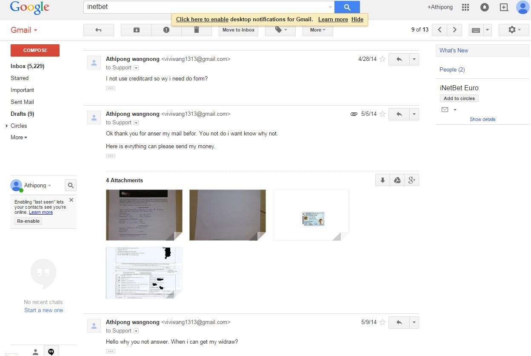531x356 pixels.
Task: Open the blank page photo attachment
Action: 228,215
